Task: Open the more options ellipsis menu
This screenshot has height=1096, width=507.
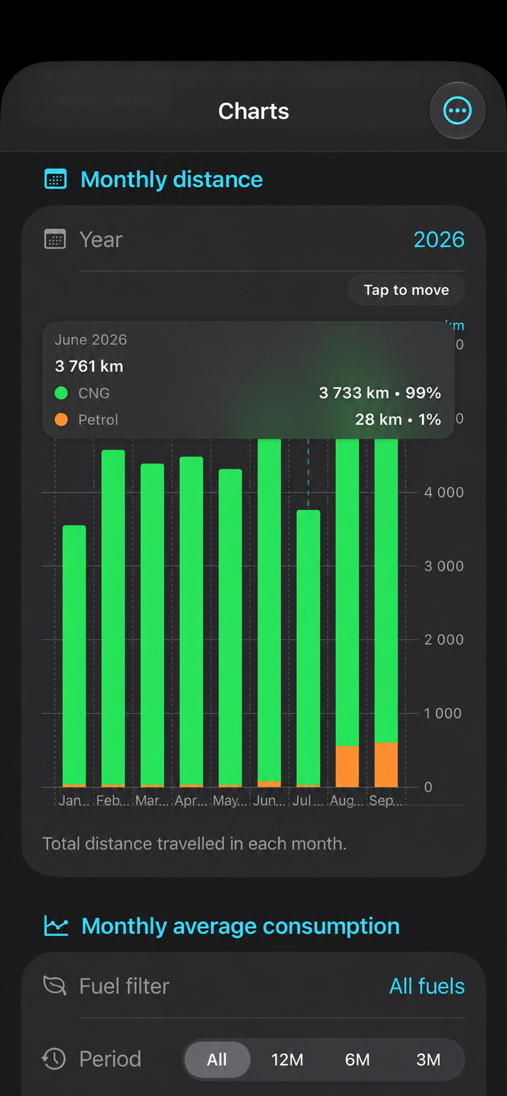Action: coord(457,111)
